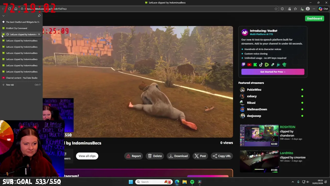This screenshot has height=186, width=330.
Task: Open the browser profile avatar
Action: coord(308,9)
